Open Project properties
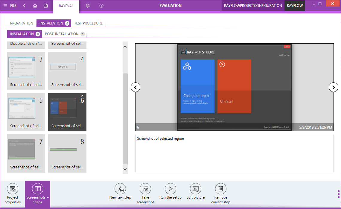Screen dimensions: 341x209 pos(13,194)
